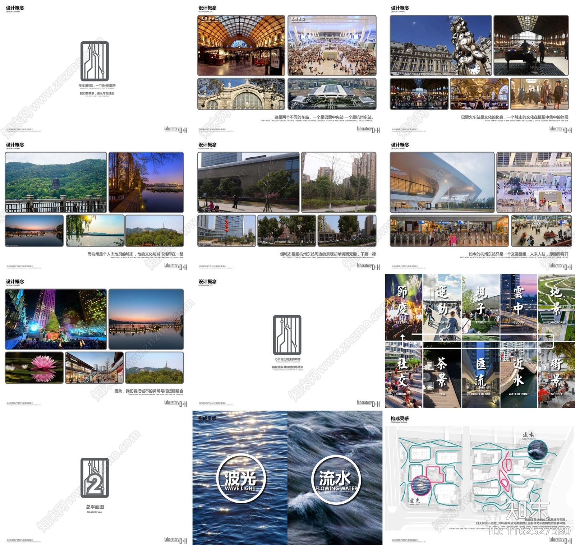575x545 pixels.
Task: Select the 近水 WATERFRONT panel
Action: pyautogui.click(x=519, y=375)
